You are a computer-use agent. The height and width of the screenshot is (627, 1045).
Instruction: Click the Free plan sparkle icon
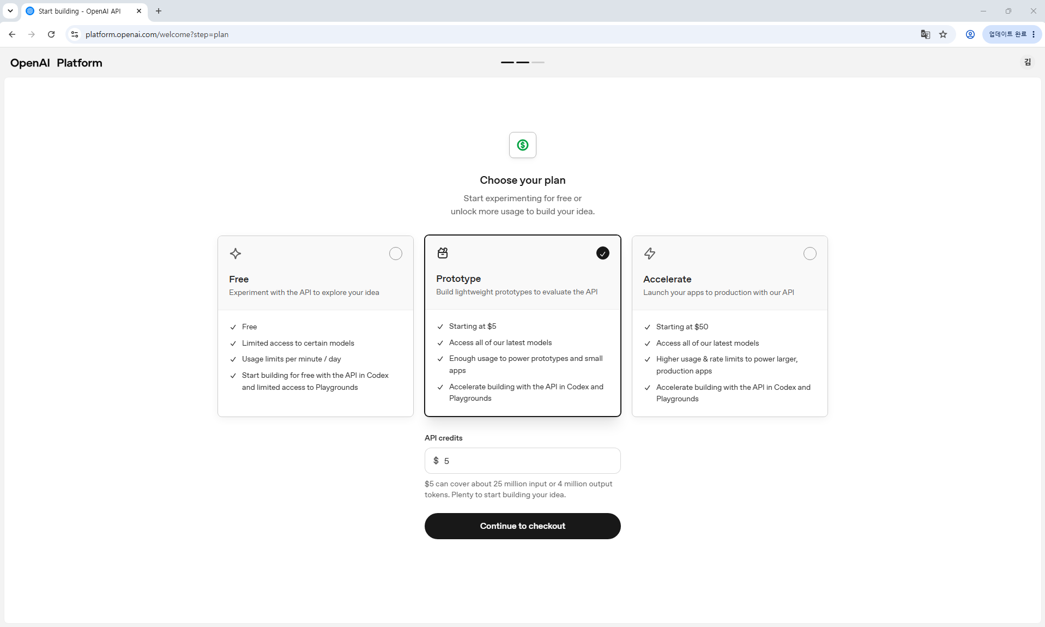[235, 254]
